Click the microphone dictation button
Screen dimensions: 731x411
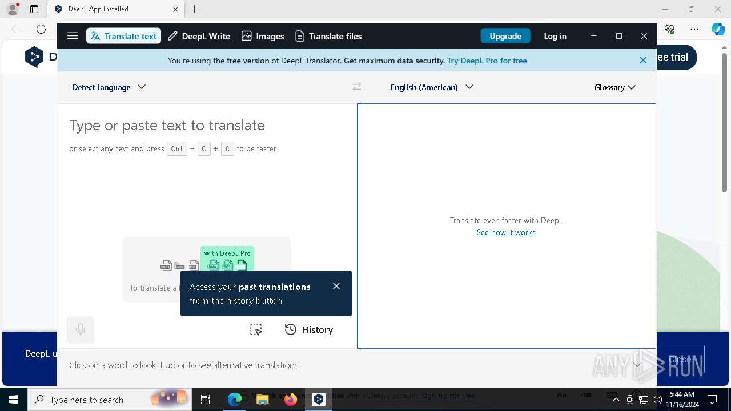coord(81,329)
